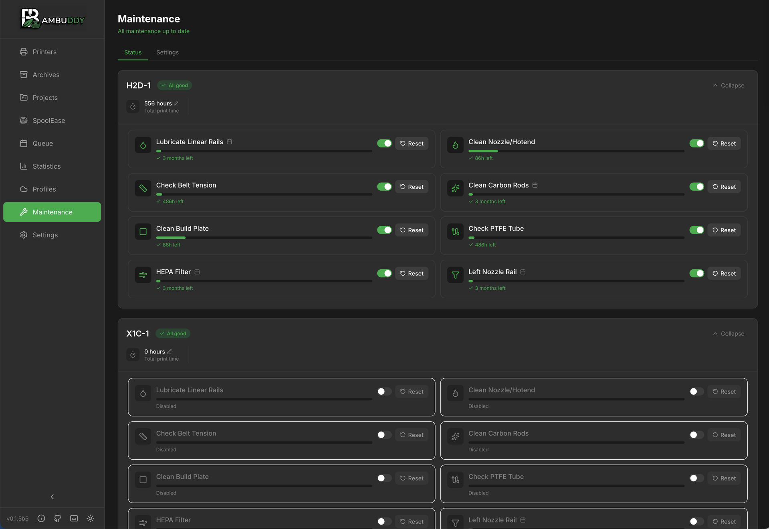Click the GitHub icon in the footer
The width and height of the screenshot is (769, 529).
58,518
